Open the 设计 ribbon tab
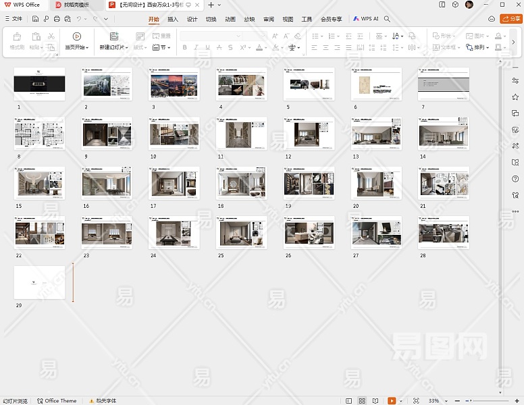Image resolution: width=524 pixels, height=405 pixels. 192,19
